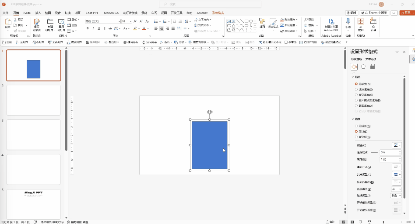Click the text highlight color pen icon
Viewport: 415px width, 224px height.
(135, 28)
